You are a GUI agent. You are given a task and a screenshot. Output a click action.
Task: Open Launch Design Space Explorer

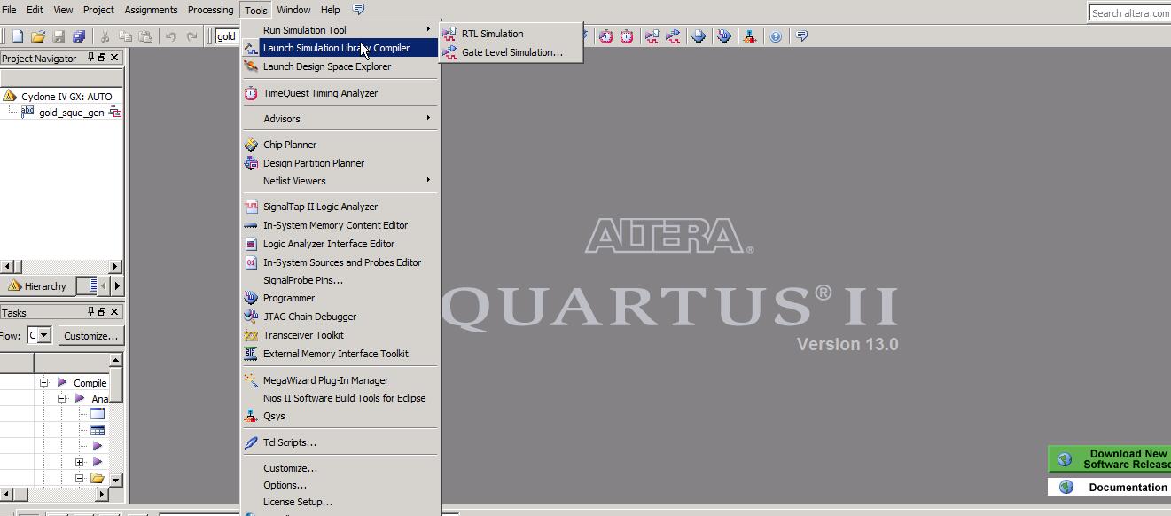click(340, 66)
